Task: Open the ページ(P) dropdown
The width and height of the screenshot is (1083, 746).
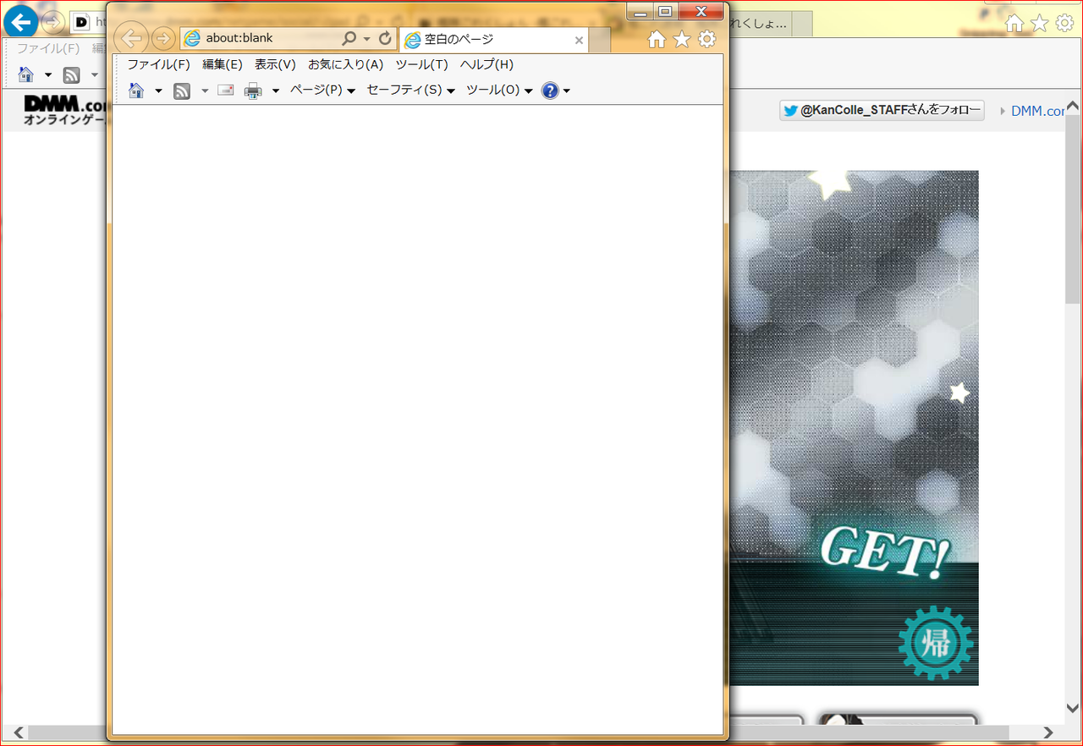Action: pos(322,91)
